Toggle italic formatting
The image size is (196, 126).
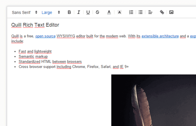[79, 12]
